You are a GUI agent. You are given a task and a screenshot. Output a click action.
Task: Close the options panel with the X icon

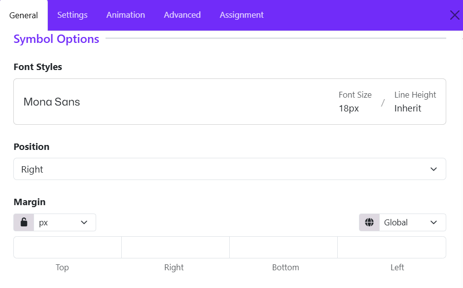455,15
